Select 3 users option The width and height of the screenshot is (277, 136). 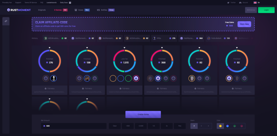click(x=201, y=126)
